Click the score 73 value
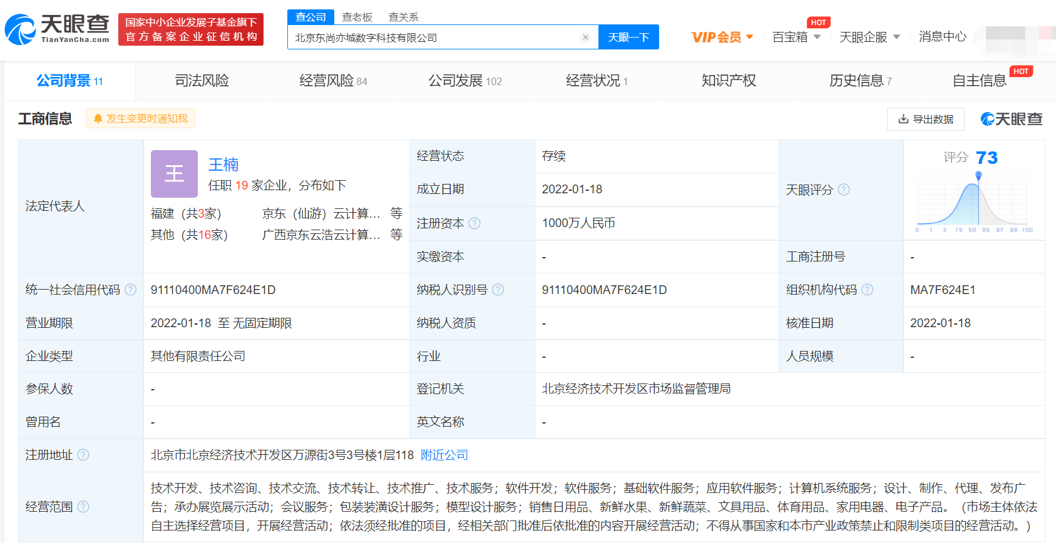 (987, 158)
